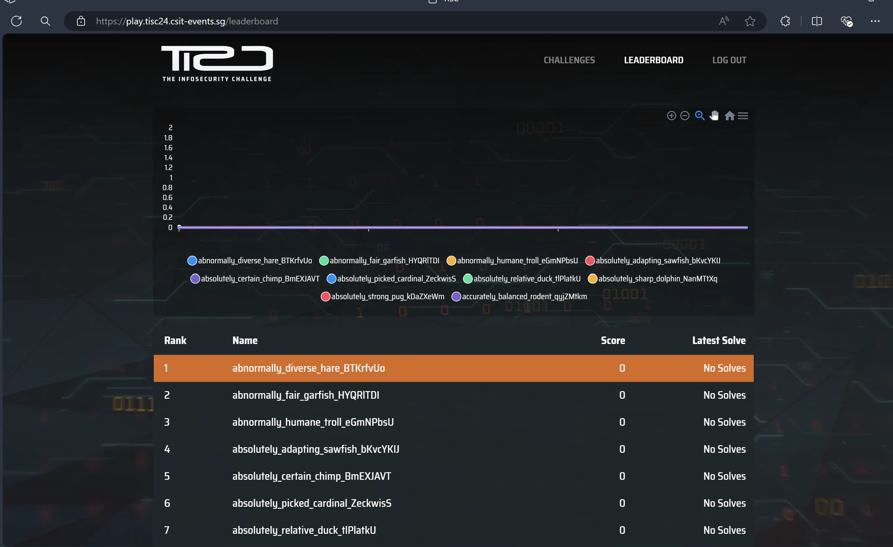Click No Solves in the rank 7 row
Image resolution: width=893 pixels, height=547 pixels.
point(724,530)
